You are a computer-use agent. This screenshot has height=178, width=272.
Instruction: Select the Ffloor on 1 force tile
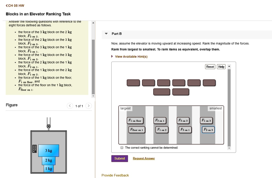[137, 130]
